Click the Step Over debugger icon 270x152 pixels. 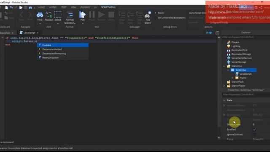[131, 15]
